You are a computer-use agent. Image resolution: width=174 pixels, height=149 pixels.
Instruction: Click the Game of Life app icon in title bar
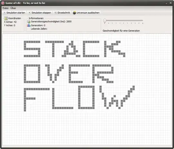[x=3, y=3]
